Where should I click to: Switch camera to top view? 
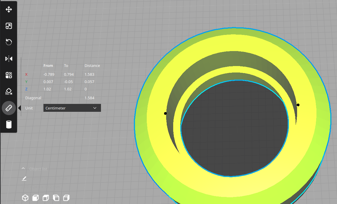(x=46, y=198)
